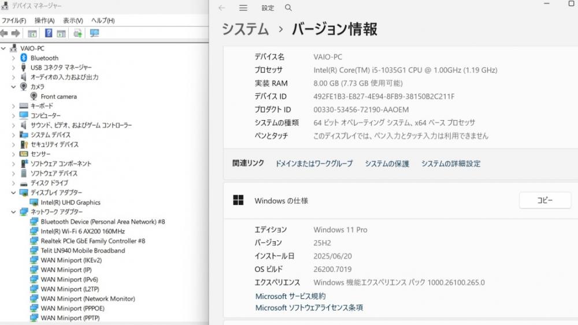578x325 pixels.
Task: Maximize the Settings window
Action: point(572,3)
